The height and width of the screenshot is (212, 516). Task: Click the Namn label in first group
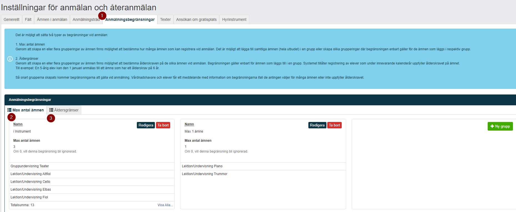[18, 124]
